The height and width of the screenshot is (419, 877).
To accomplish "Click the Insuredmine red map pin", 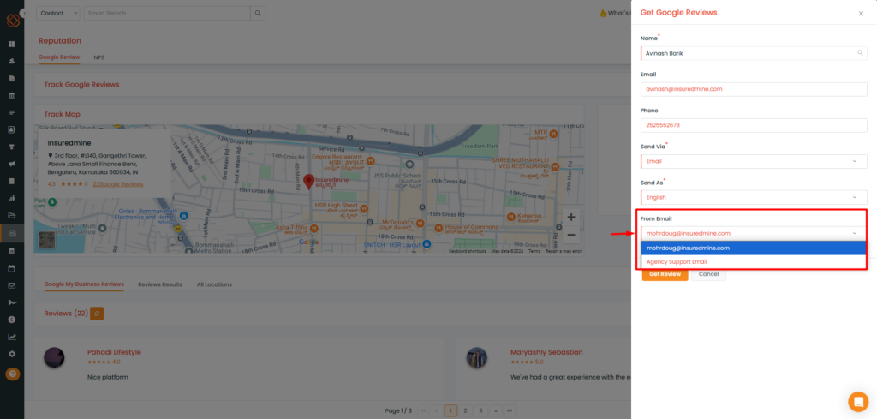I will pyautogui.click(x=308, y=182).
